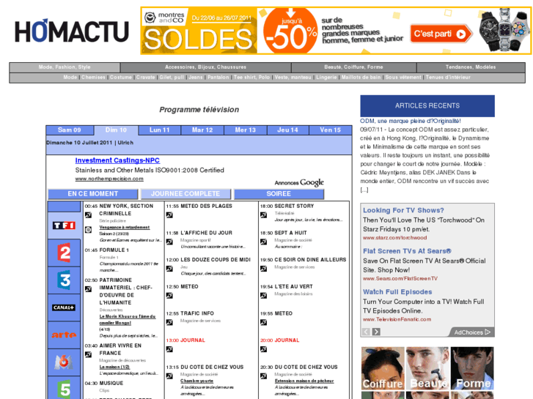Open Watch Full Episodes ad
This screenshot has width=533, height=399.
pos(397,291)
